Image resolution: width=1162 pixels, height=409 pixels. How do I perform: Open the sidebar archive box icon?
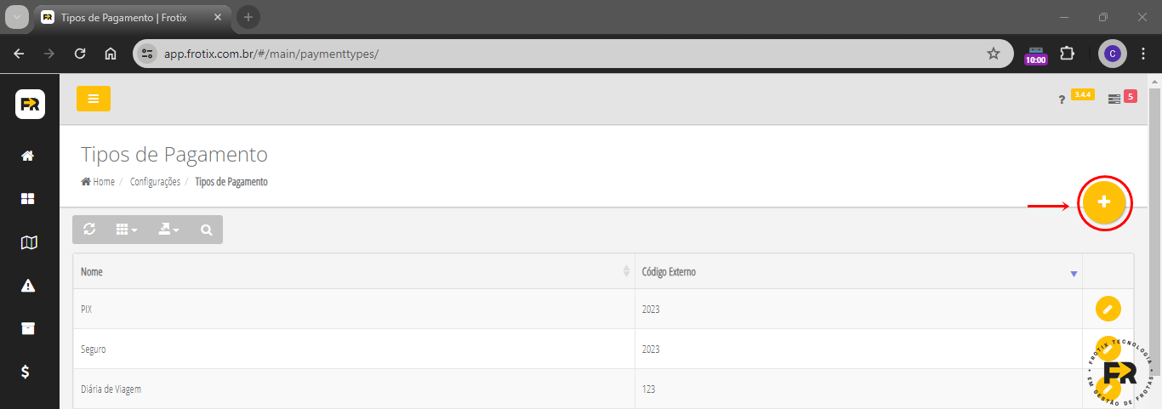28,328
